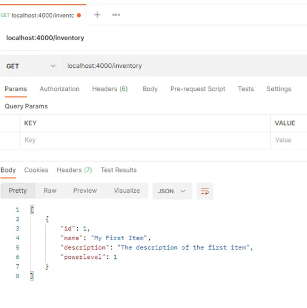This screenshot has width=307, height=308.
Task: Click the "name" key in response
Action: [71, 238]
